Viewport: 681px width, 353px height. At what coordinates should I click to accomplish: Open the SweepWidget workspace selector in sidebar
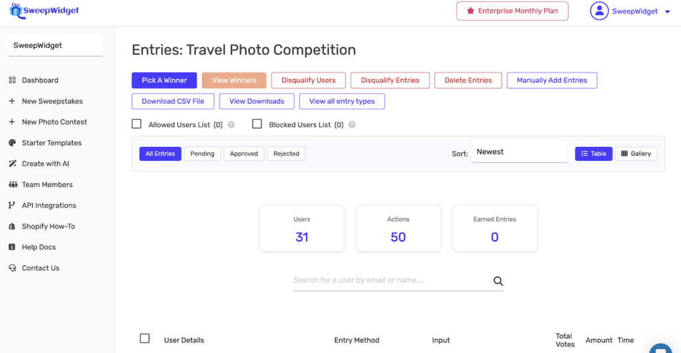click(x=55, y=46)
